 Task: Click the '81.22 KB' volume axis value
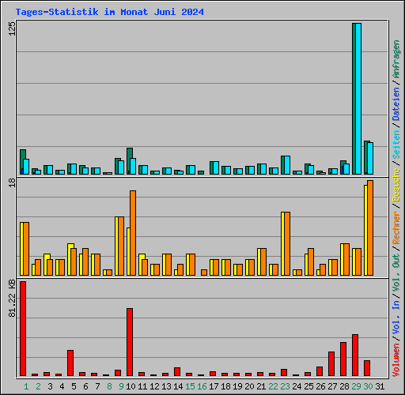click(x=12, y=299)
